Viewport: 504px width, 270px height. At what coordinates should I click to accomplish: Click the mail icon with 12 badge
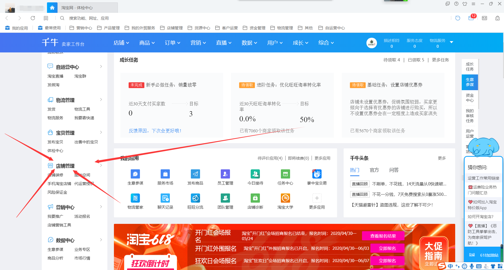pos(471,18)
